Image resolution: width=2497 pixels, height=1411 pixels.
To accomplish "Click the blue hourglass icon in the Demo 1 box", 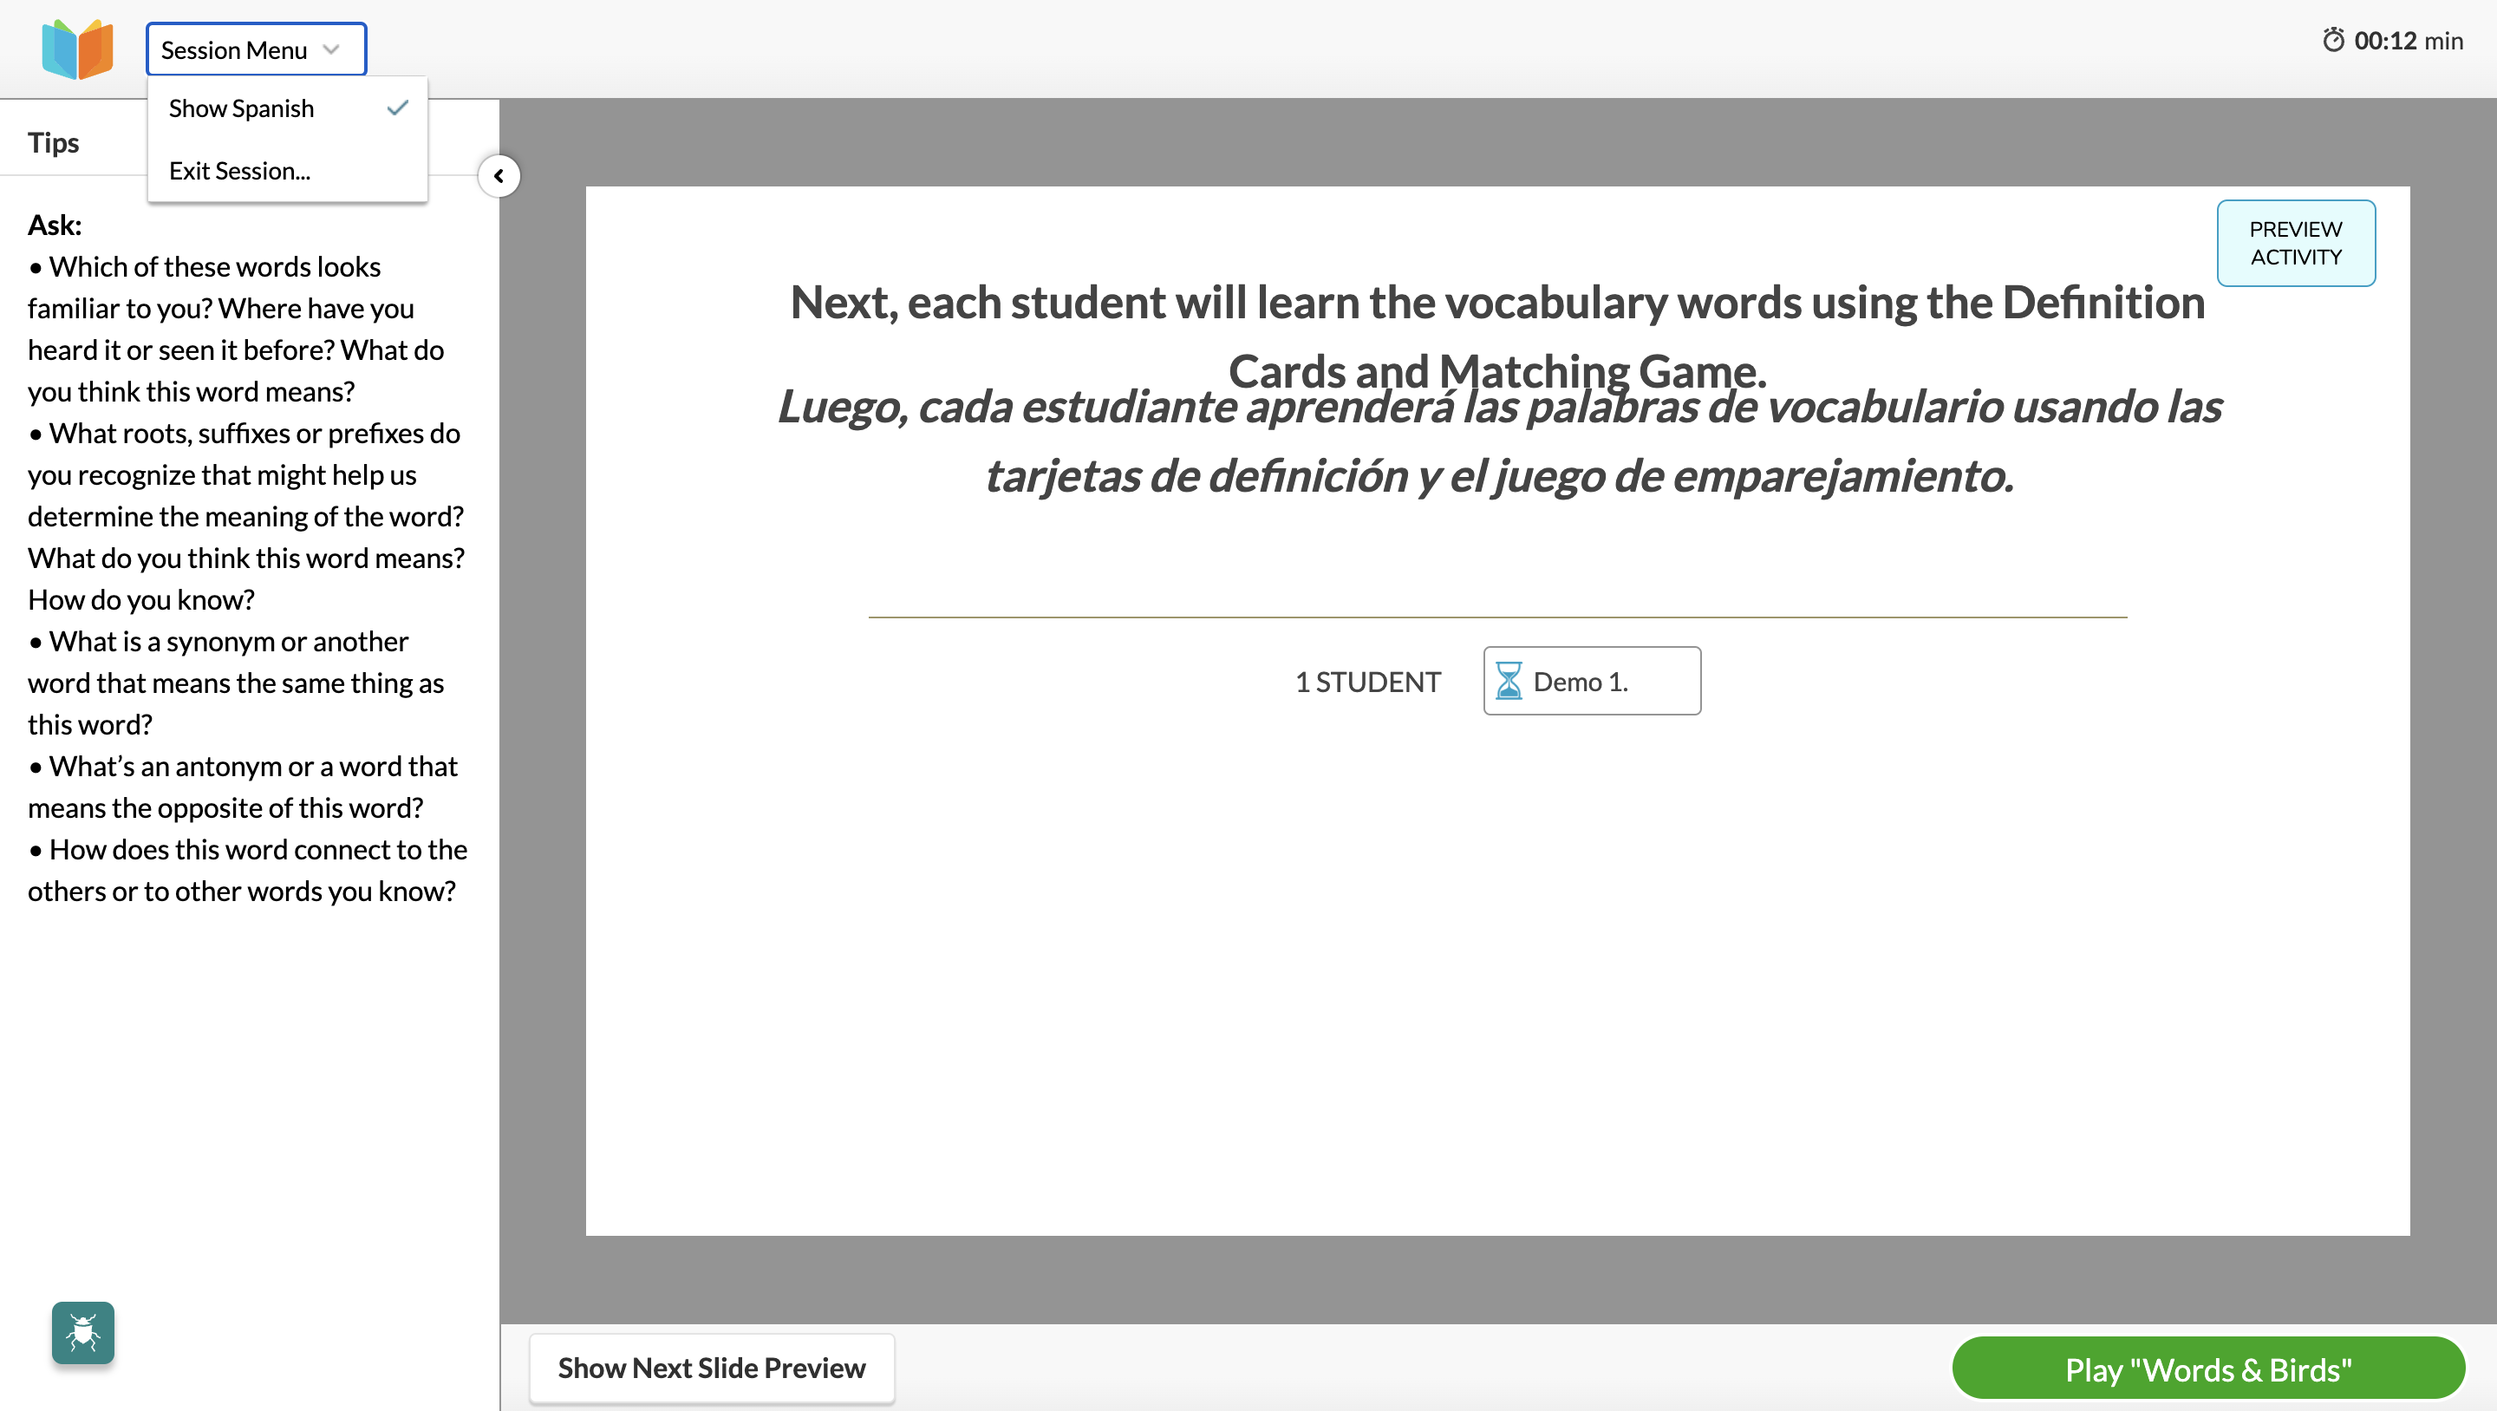I will tap(1509, 682).
